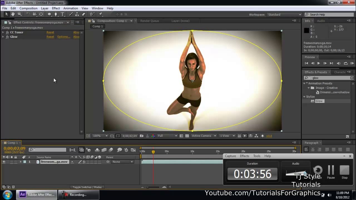Image resolution: width=356 pixels, height=200 pixels.
Task: Take a snapshot with camera icon
Action: pyautogui.click(x=142, y=136)
